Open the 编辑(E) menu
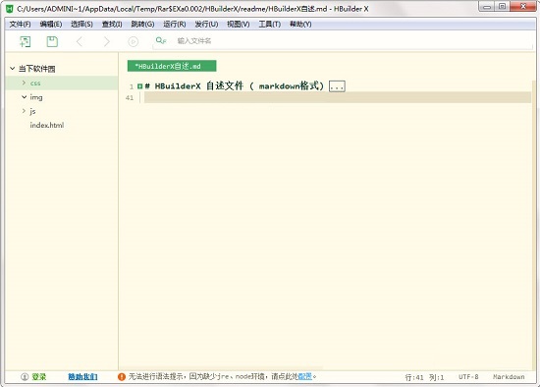 click(x=51, y=25)
